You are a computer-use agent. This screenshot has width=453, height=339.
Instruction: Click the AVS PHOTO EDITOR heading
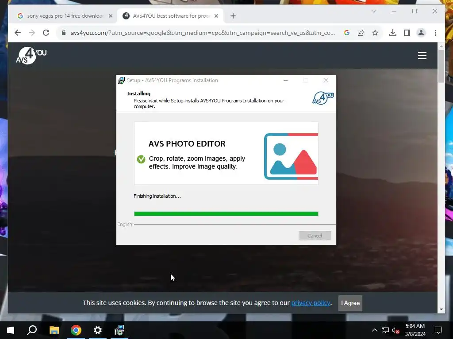(x=187, y=143)
